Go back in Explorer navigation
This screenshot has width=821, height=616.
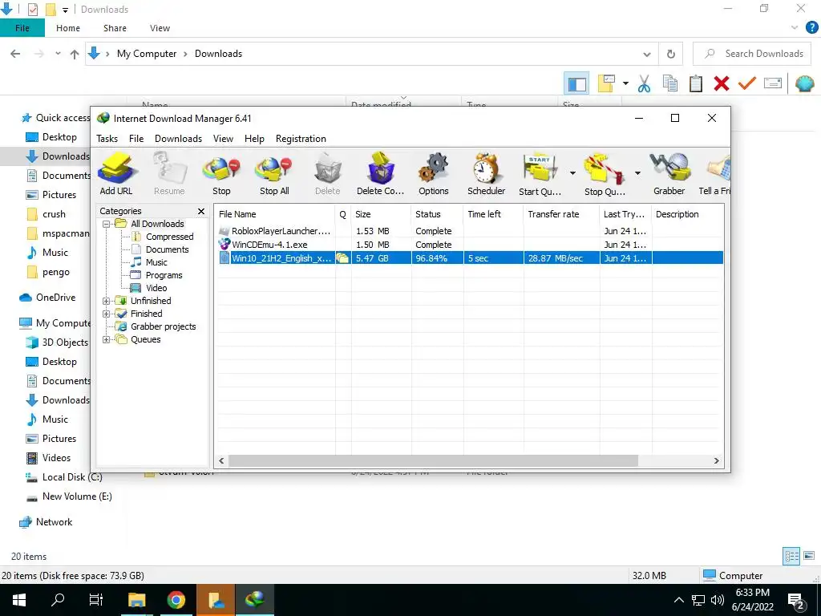[15, 54]
